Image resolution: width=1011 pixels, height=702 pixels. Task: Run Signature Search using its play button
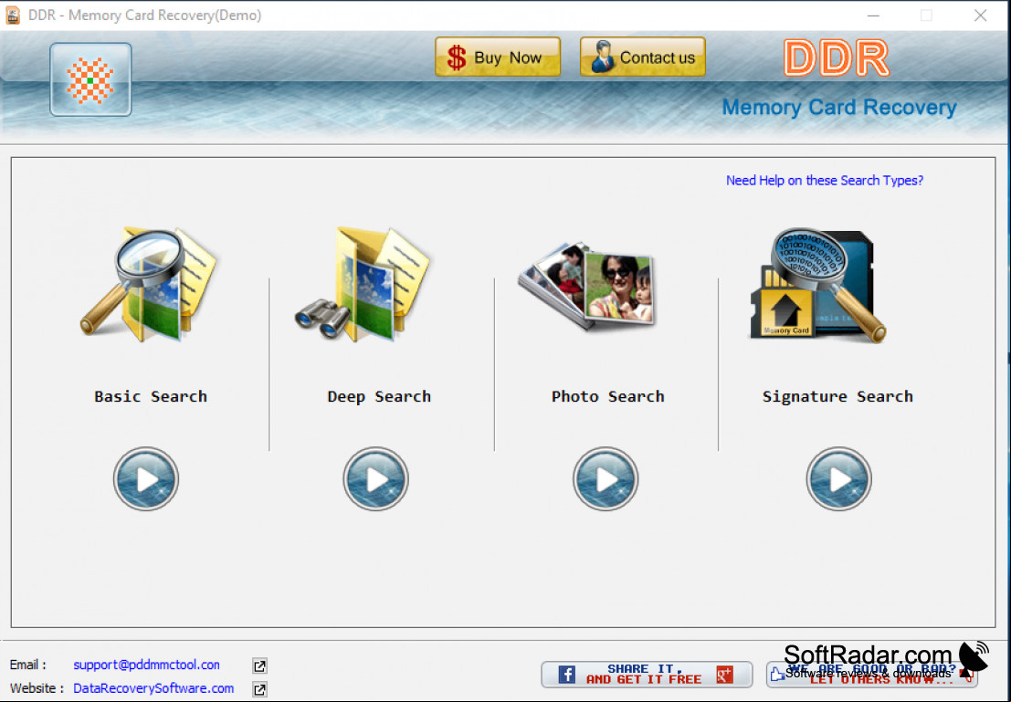pos(838,479)
